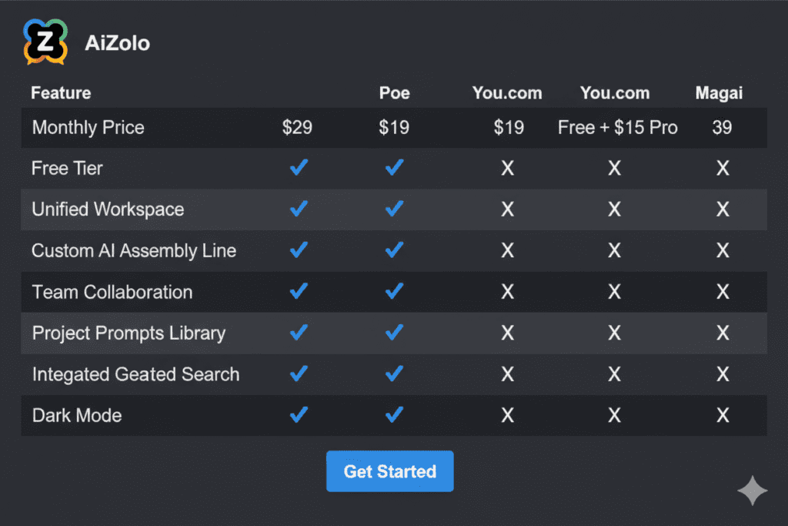The height and width of the screenshot is (526, 788).
Task: Click the Team Collaboration checkmark under Poe
Action: [394, 292]
